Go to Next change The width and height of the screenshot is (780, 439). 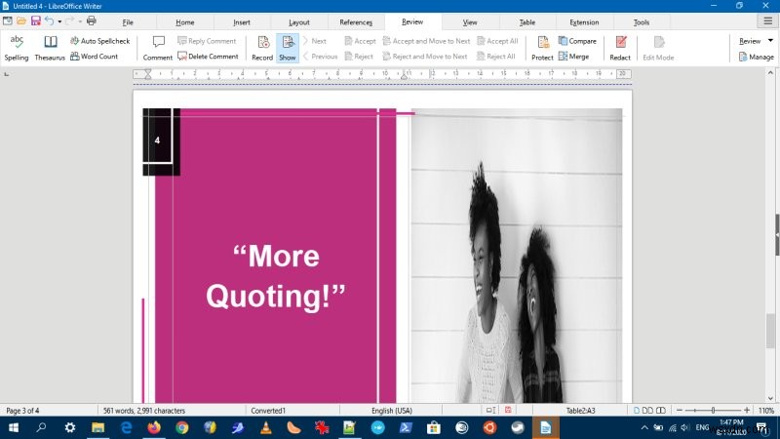pos(315,41)
